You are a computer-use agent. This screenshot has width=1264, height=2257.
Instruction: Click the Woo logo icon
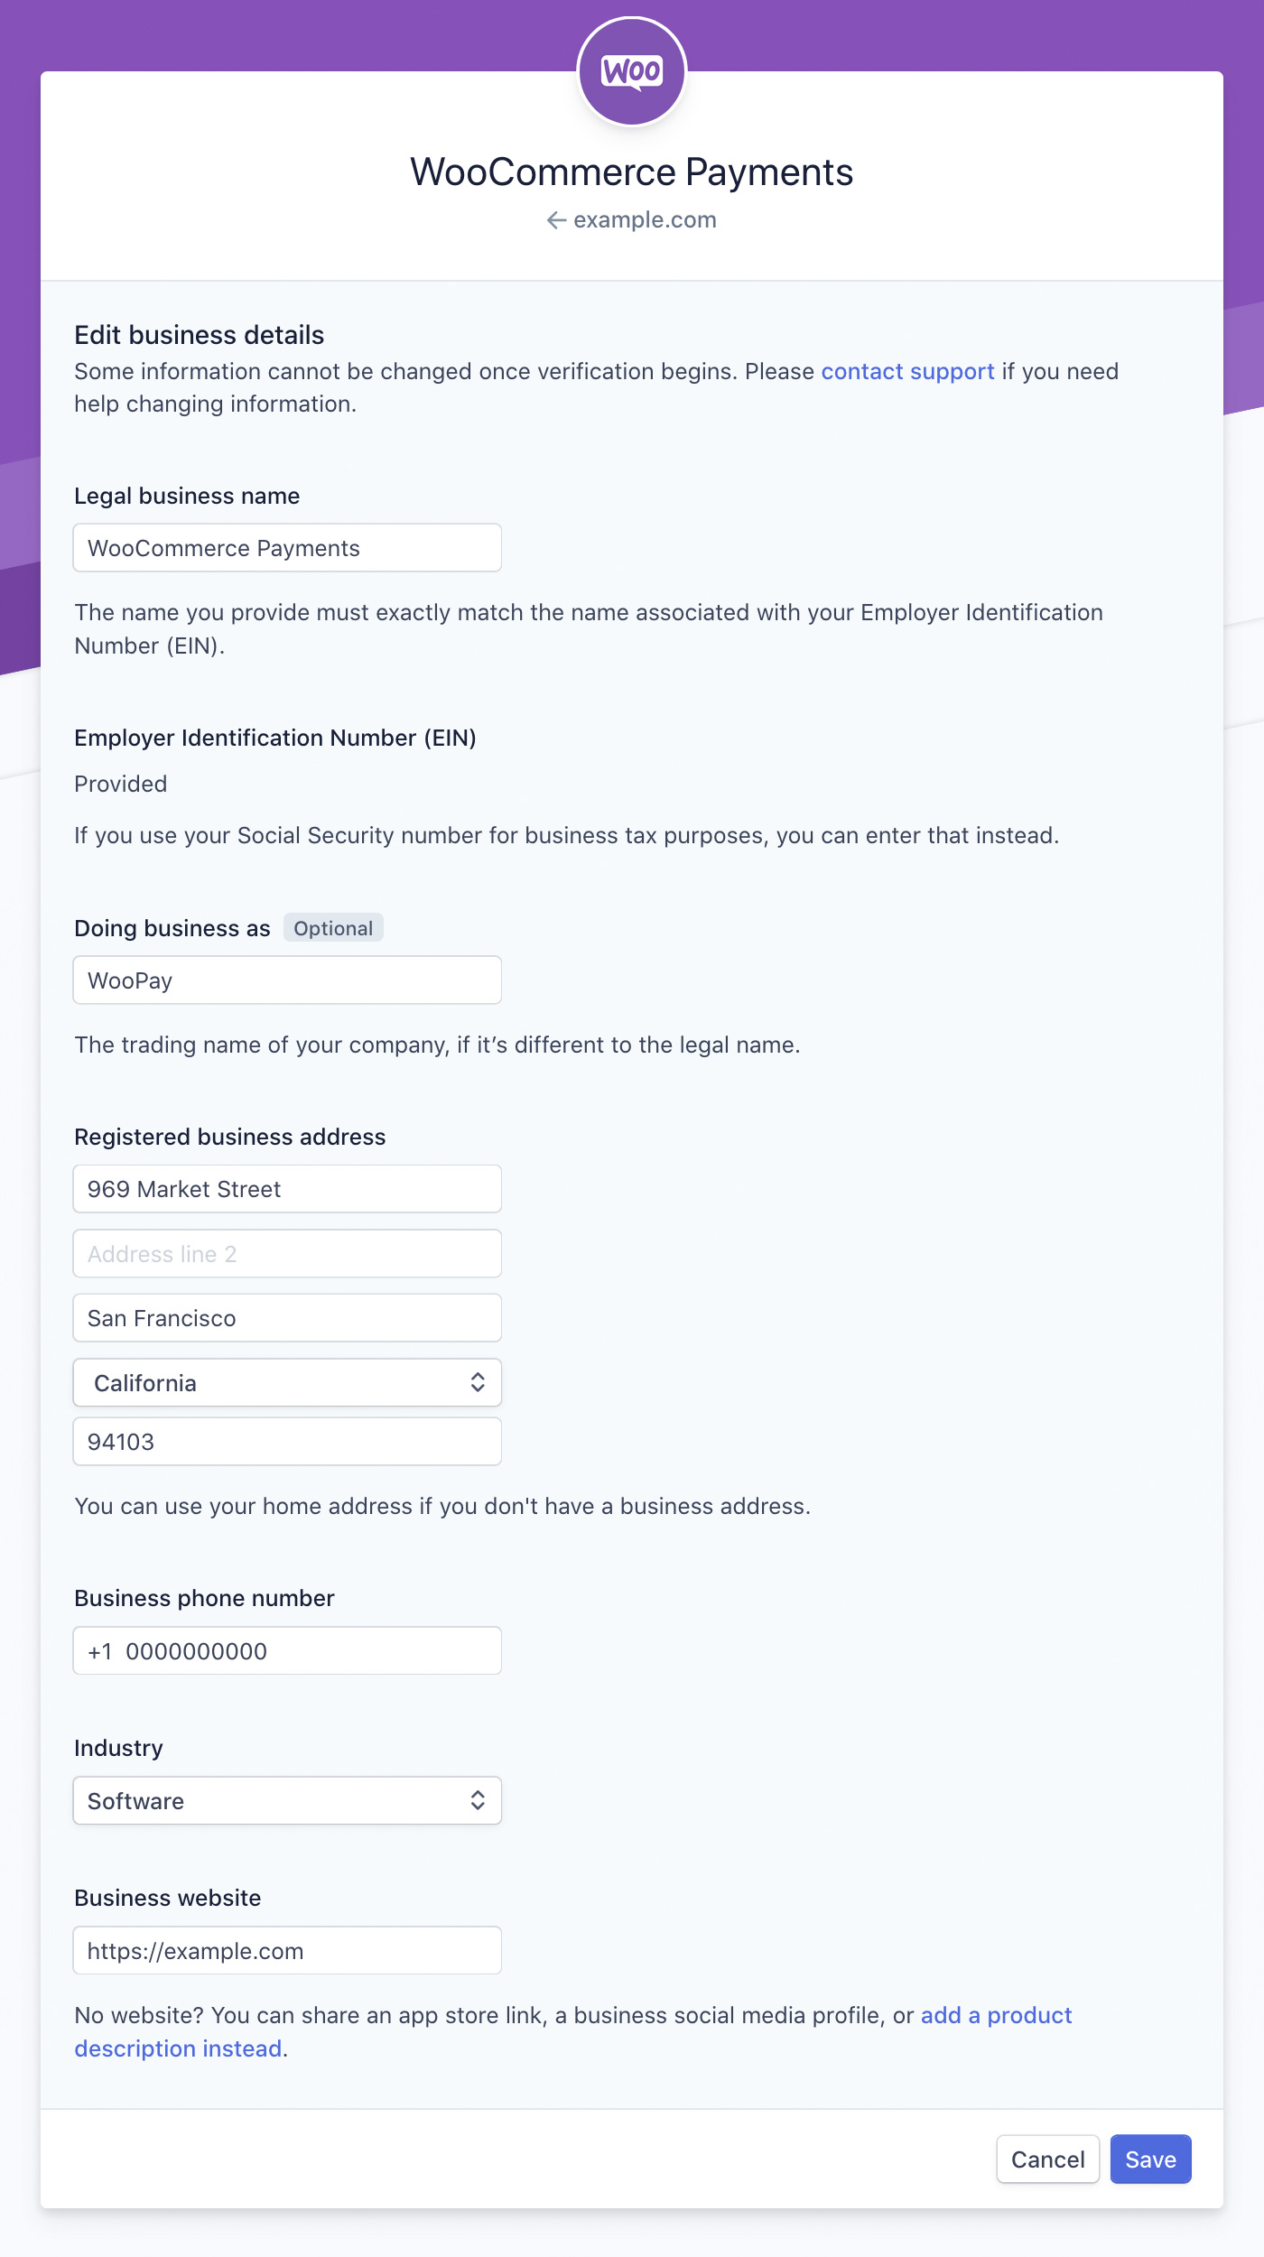click(x=632, y=72)
